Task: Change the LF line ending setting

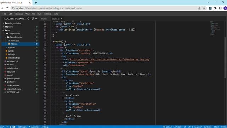Action: pyautogui.click(x=185, y=127)
